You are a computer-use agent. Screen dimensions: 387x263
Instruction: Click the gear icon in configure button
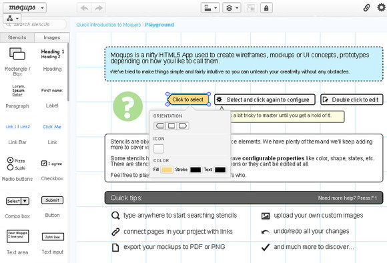pos(219,99)
